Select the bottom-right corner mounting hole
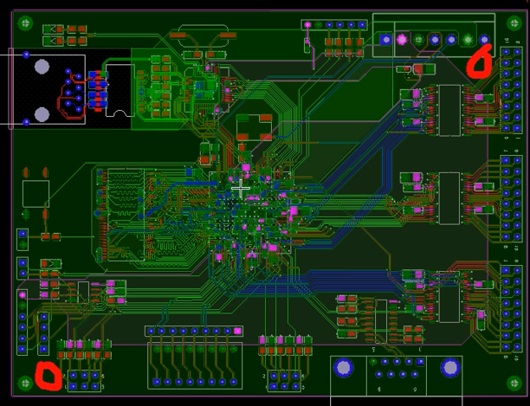 (x=513, y=383)
